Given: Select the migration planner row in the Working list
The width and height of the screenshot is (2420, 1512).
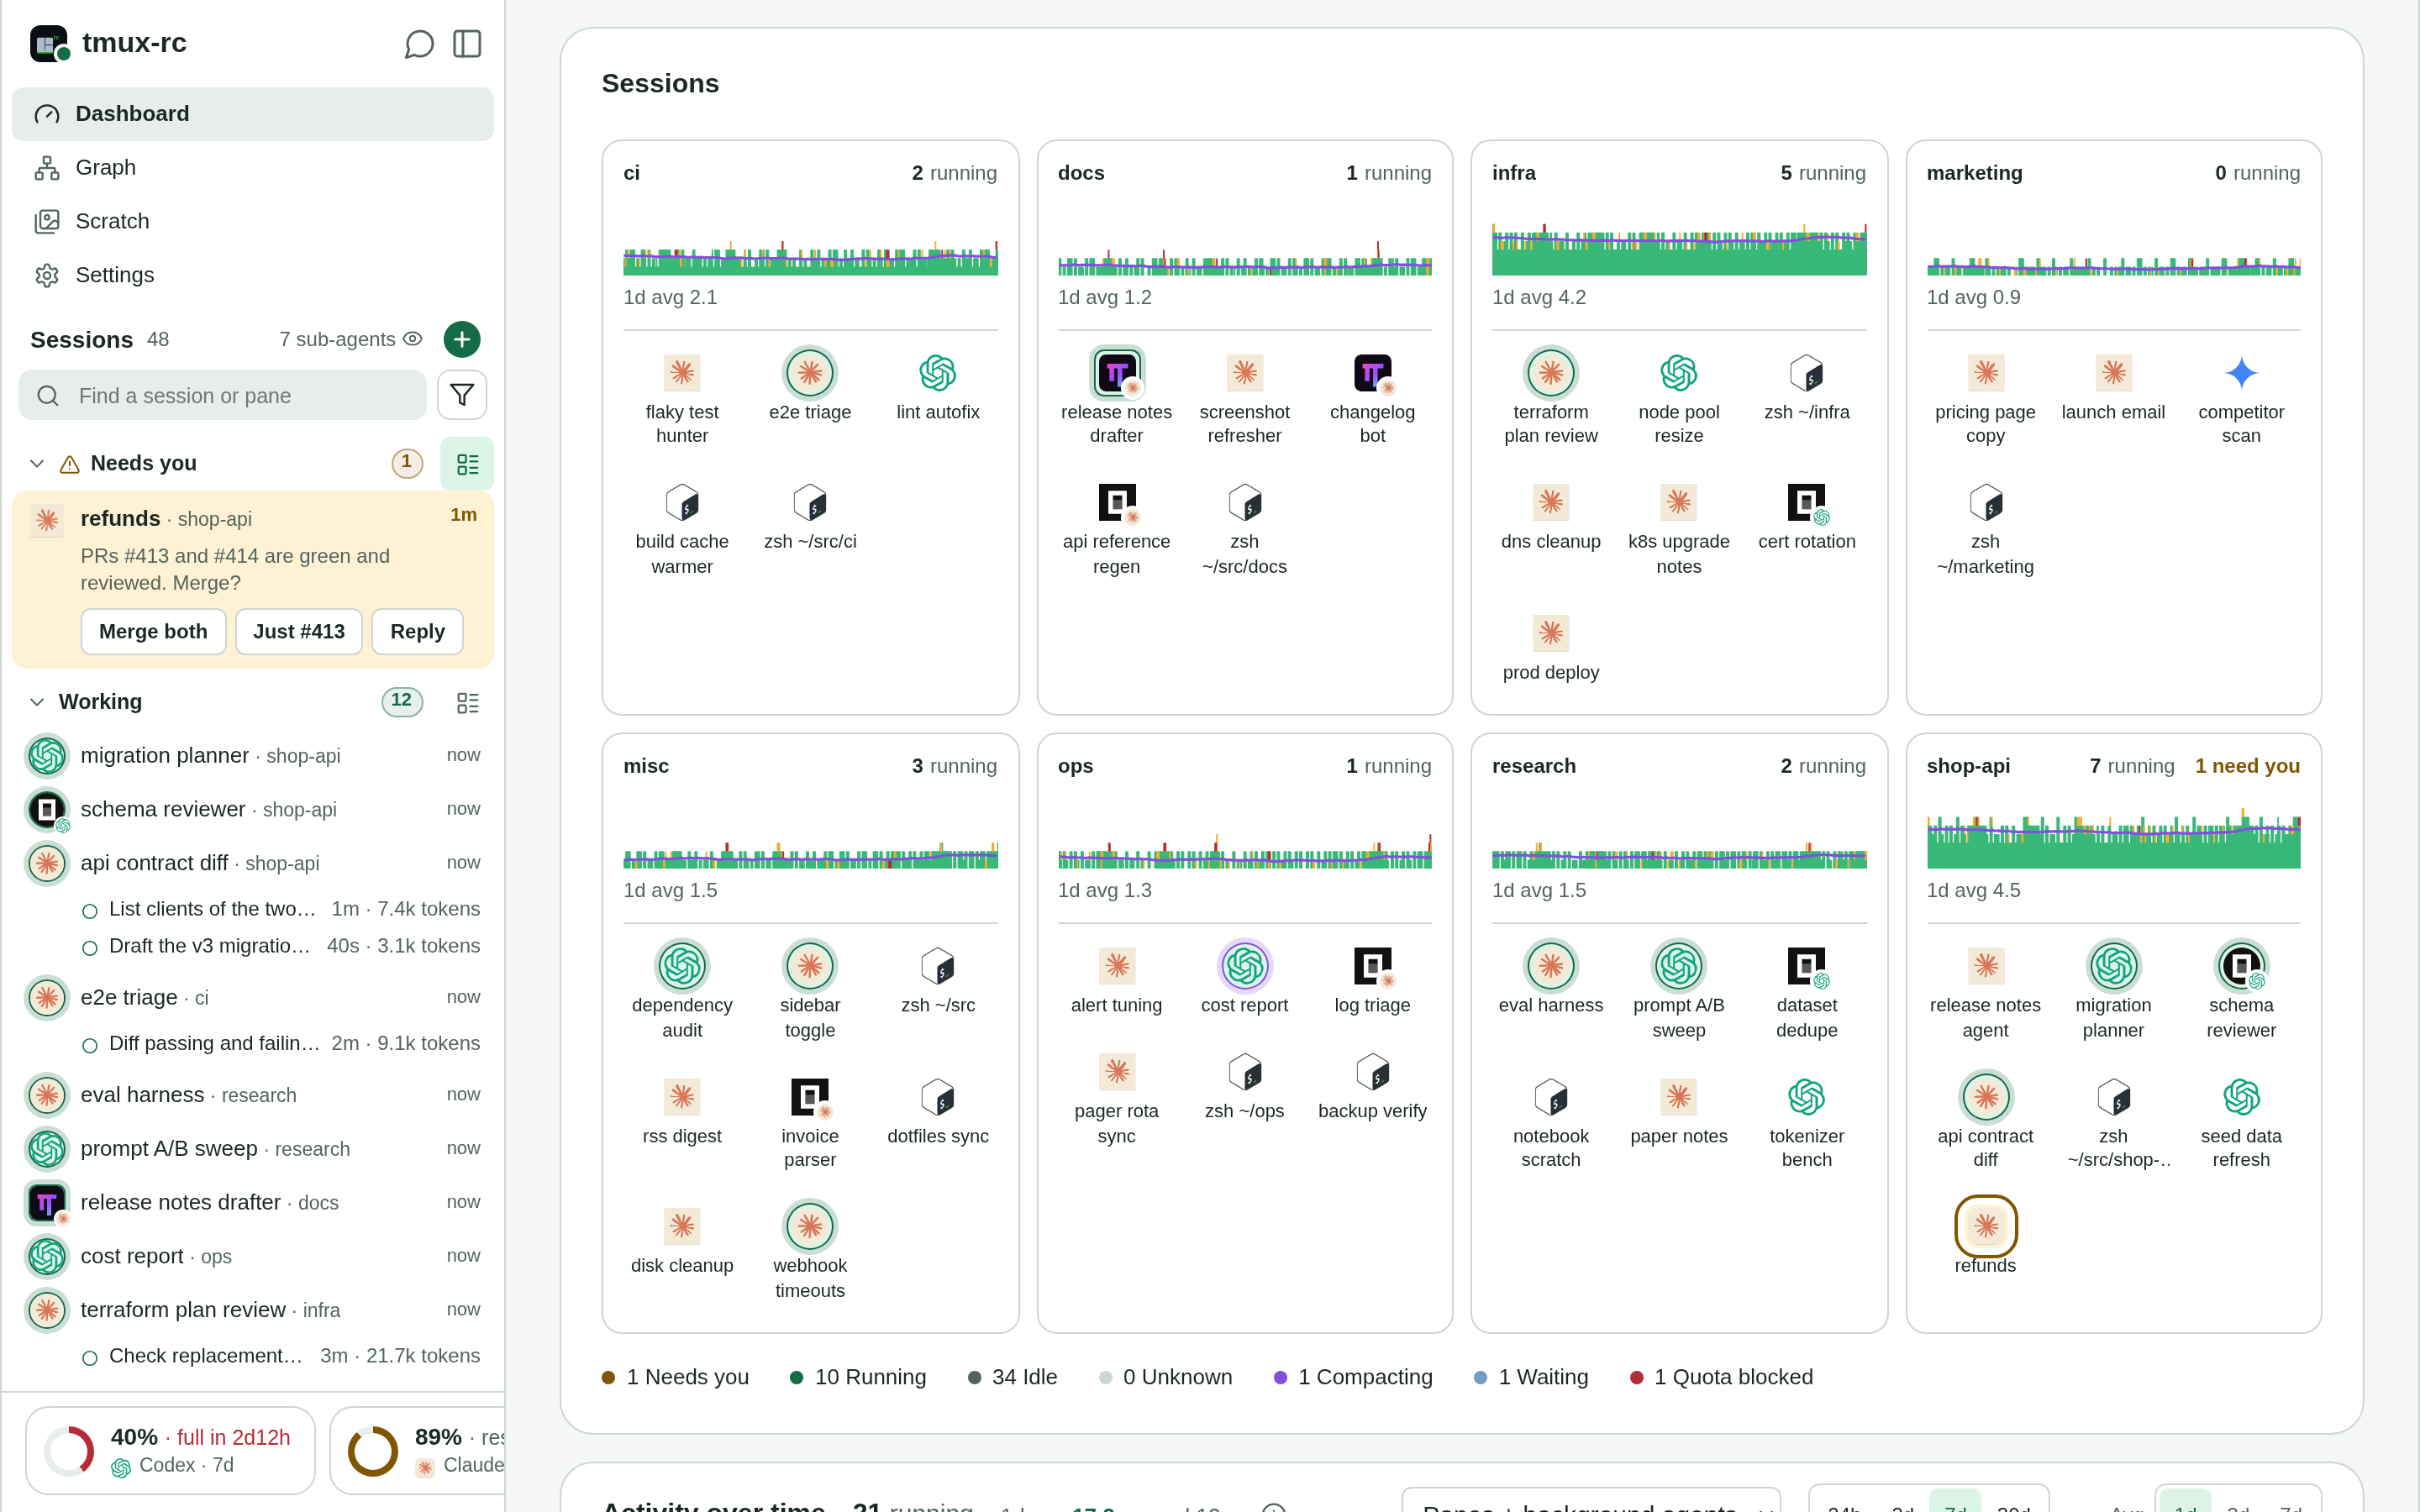Looking at the screenshot, I should [x=252, y=755].
